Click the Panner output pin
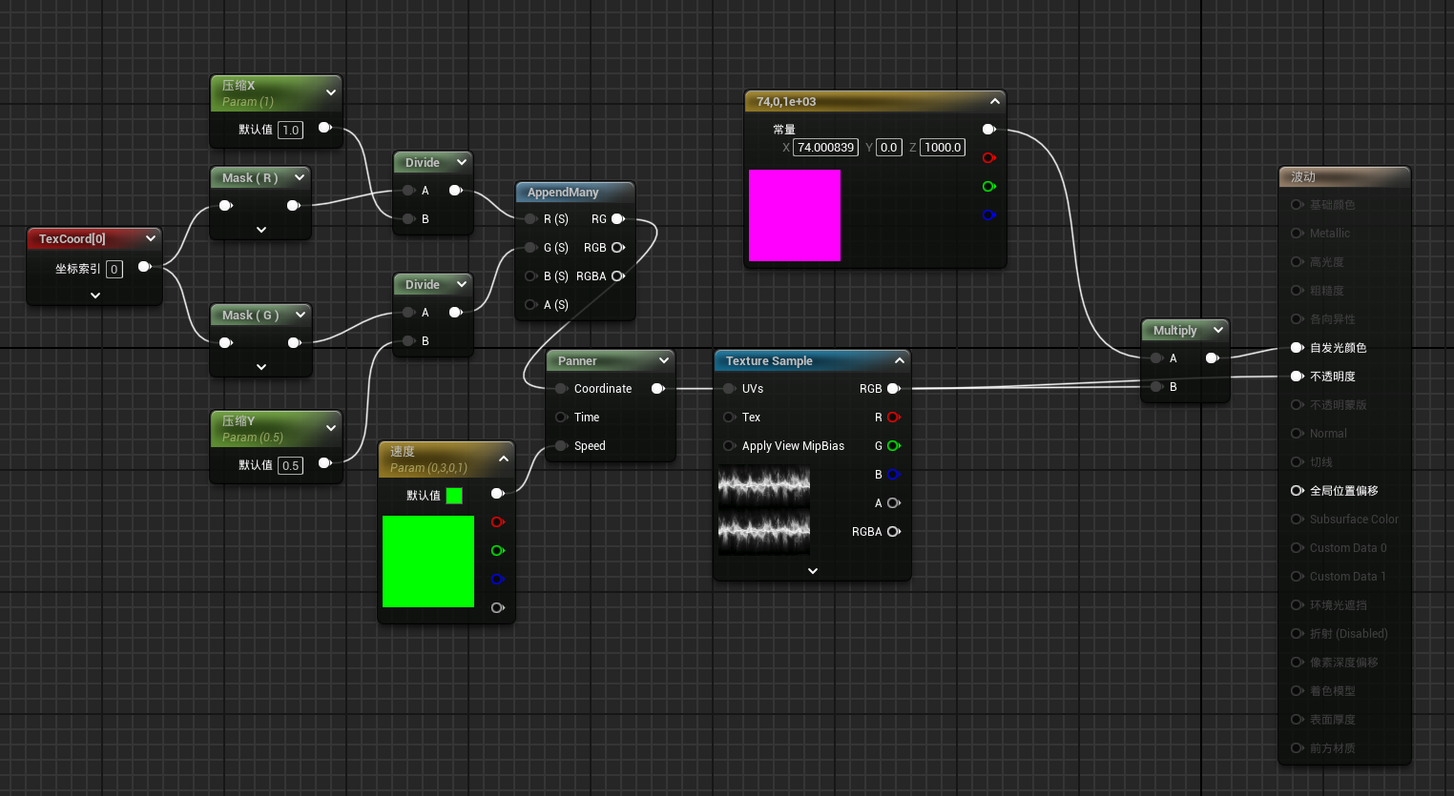 (658, 389)
